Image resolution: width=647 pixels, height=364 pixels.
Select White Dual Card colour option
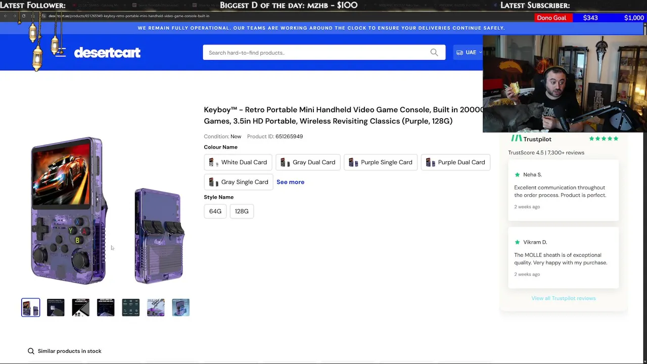tap(238, 162)
